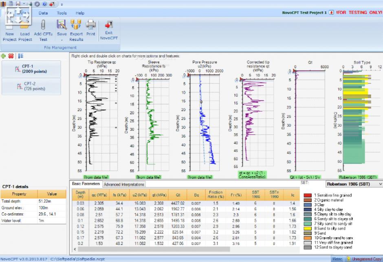The height and width of the screenshot is (262, 383).
Task: Select the CPT-2 (726 points) test
Action: (x=31, y=86)
